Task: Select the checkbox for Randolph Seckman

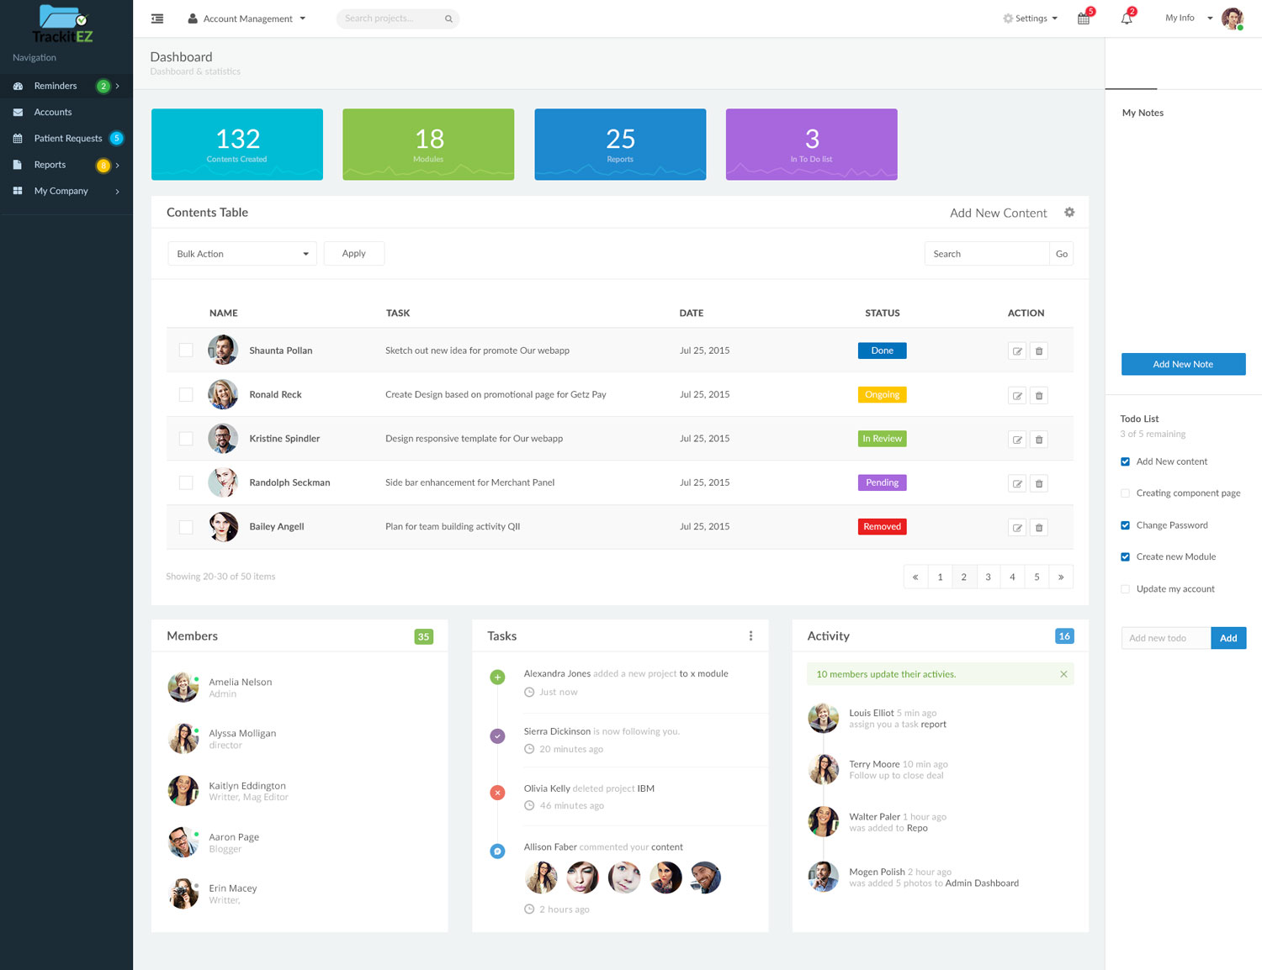Action: tap(186, 482)
